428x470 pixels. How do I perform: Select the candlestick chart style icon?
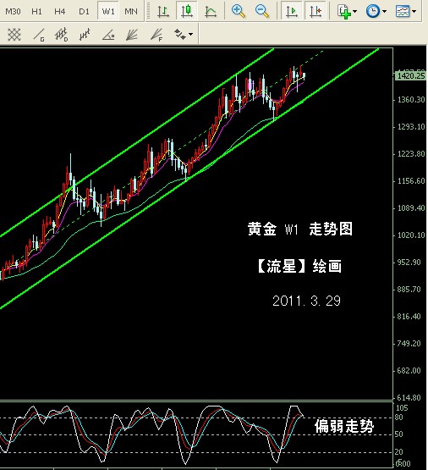[x=187, y=11]
